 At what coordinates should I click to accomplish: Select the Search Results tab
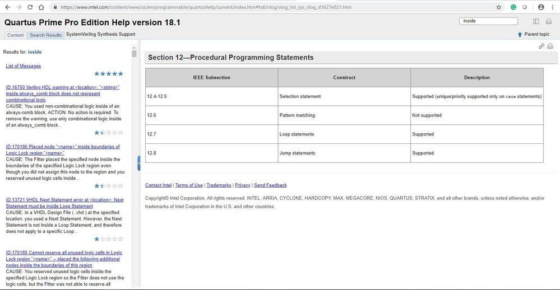pos(46,35)
